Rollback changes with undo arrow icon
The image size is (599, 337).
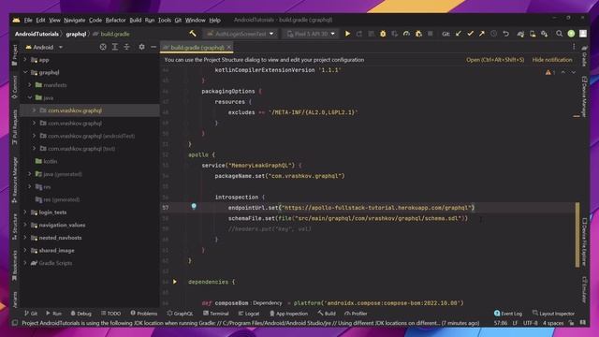click(x=505, y=34)
